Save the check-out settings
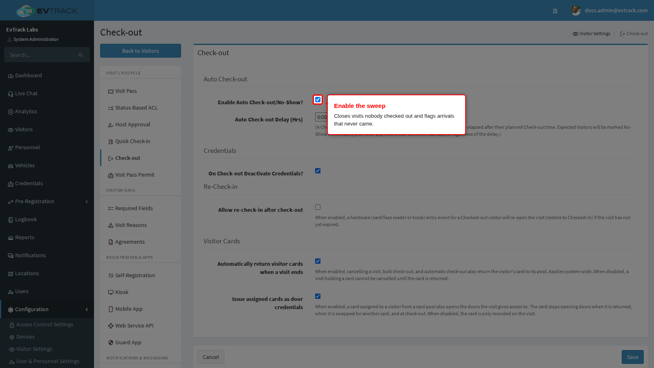This screenshot has height=368, width=654. point(633,357)
